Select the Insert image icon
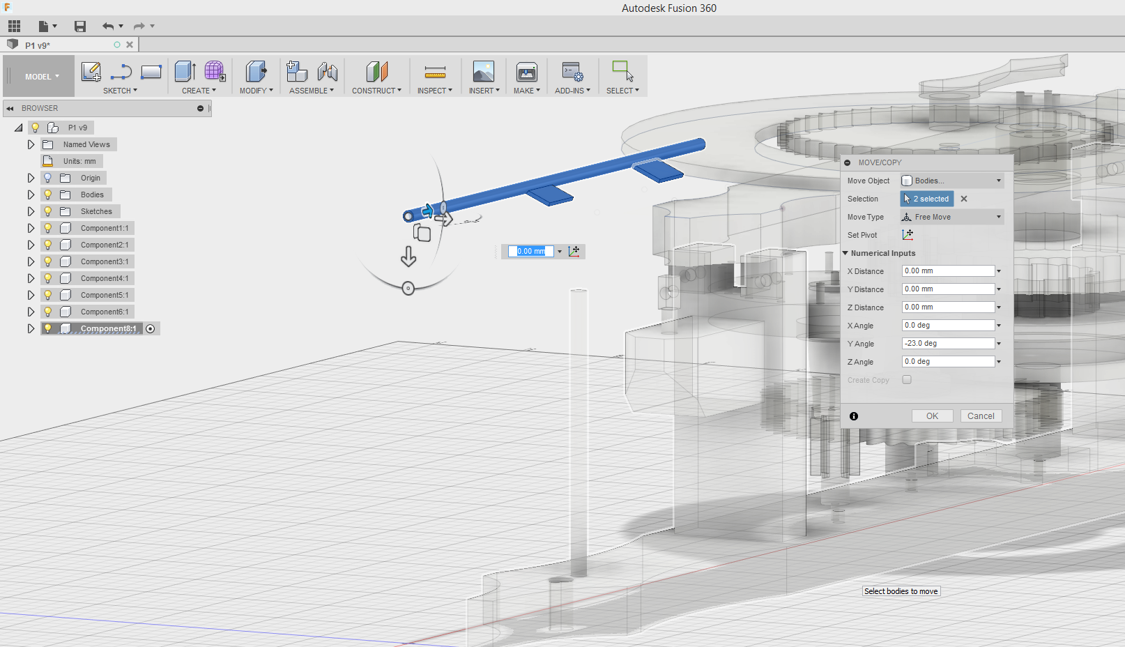The height and width of the screenshot is (647, 1125). [x=484, y=71]
